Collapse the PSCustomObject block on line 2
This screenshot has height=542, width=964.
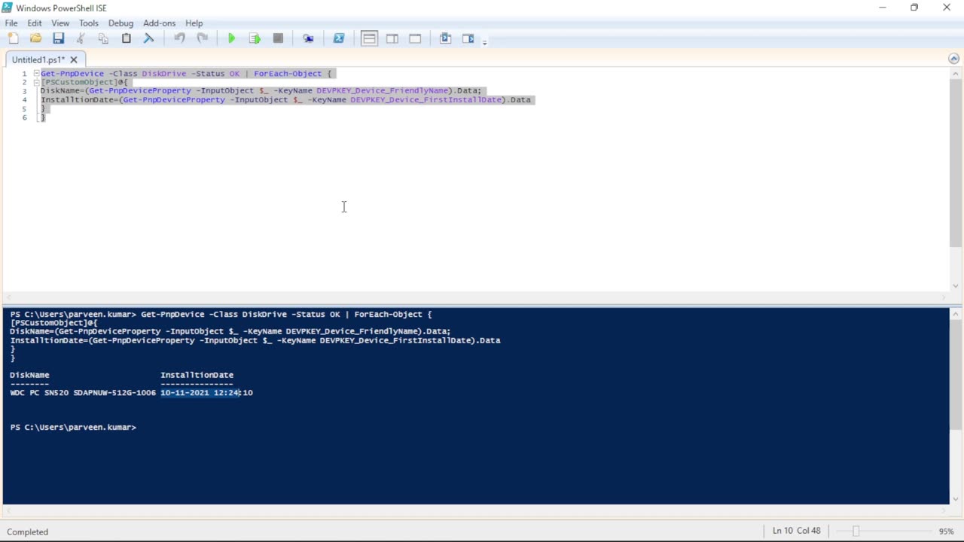[36, 82]
